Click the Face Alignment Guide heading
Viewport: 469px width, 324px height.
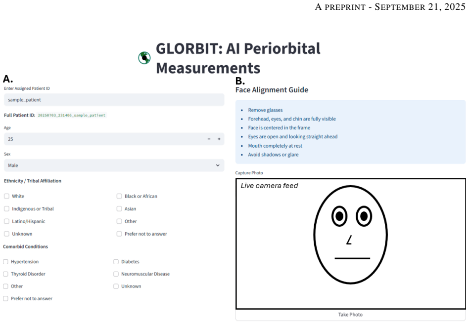[x=272, y=90]
